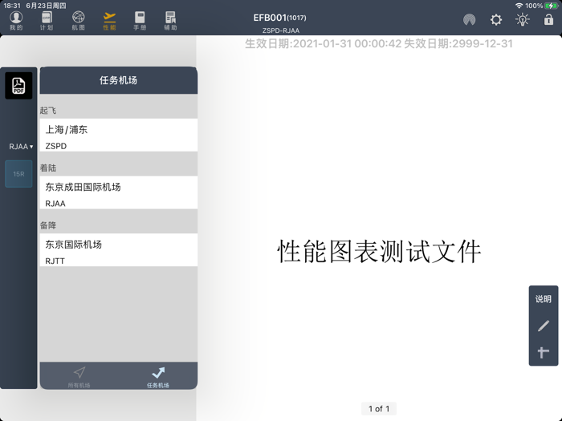Open the 说明 description button
This screenshot has width=562, height=421.
point(544,299)
